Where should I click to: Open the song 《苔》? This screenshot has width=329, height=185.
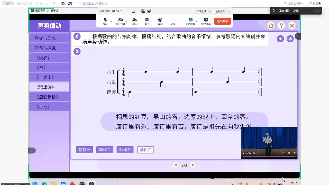(49, 68)
